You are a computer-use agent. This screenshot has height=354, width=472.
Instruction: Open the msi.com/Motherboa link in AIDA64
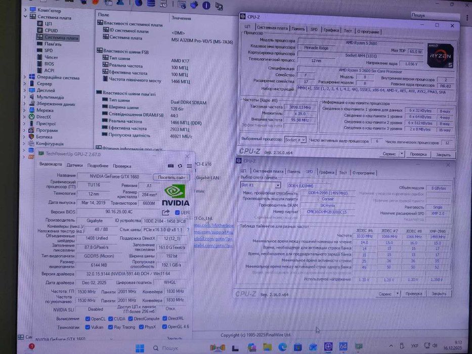[213, 225]
